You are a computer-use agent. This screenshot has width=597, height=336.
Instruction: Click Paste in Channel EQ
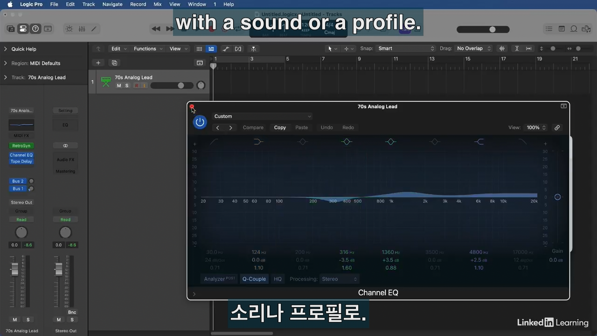(302, 127)
